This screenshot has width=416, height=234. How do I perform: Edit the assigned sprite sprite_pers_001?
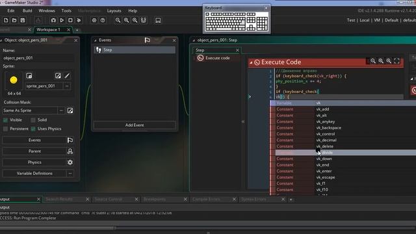point(58,76)
